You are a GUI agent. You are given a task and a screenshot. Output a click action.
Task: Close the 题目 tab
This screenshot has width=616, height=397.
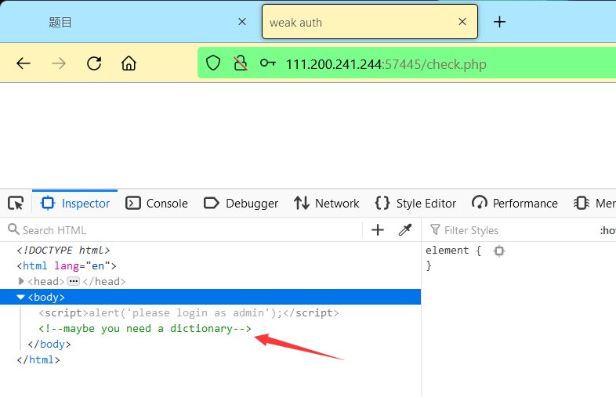point(242,22)
